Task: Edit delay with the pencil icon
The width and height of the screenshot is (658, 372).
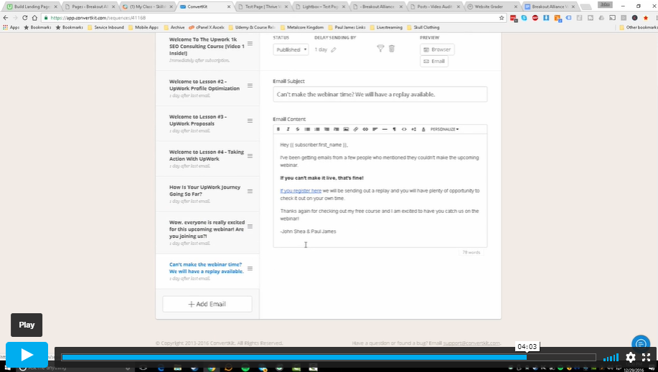Action: tap(333, 49)
